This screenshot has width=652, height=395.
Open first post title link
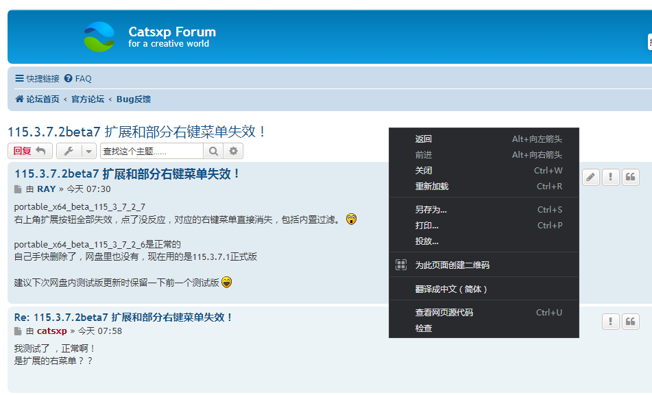pos(127,173)
